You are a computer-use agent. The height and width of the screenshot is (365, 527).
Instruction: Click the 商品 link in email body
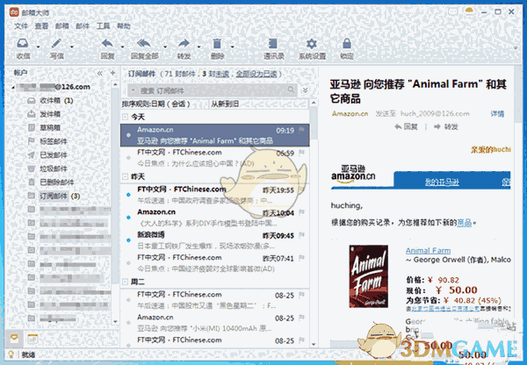[464, 222]
